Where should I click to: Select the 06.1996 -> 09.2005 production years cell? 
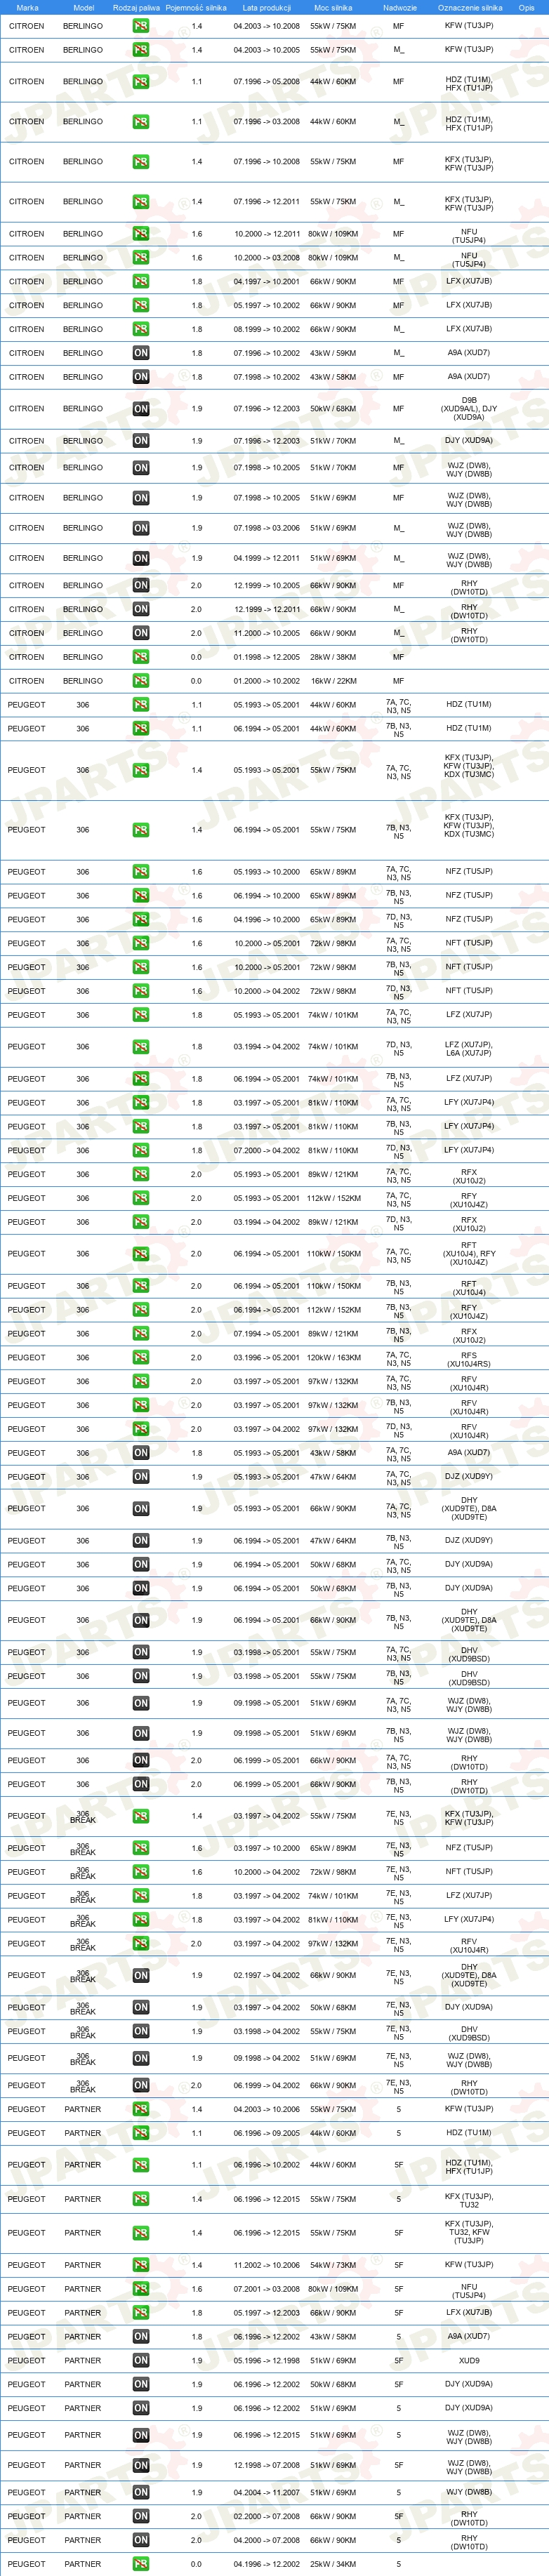click(x=266, y=2133)
